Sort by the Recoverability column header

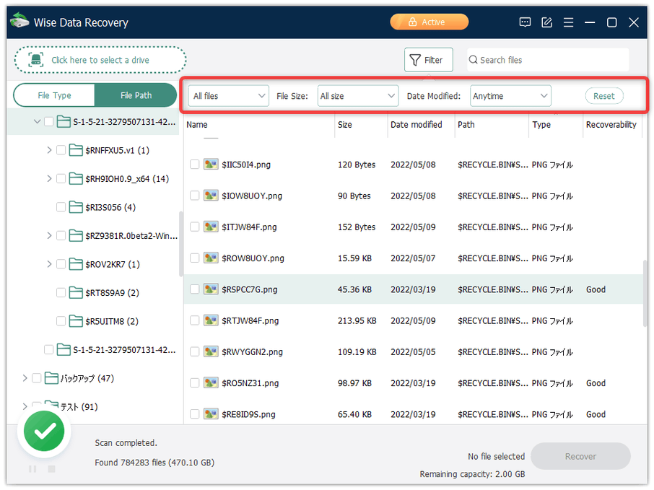click(611, 125)
